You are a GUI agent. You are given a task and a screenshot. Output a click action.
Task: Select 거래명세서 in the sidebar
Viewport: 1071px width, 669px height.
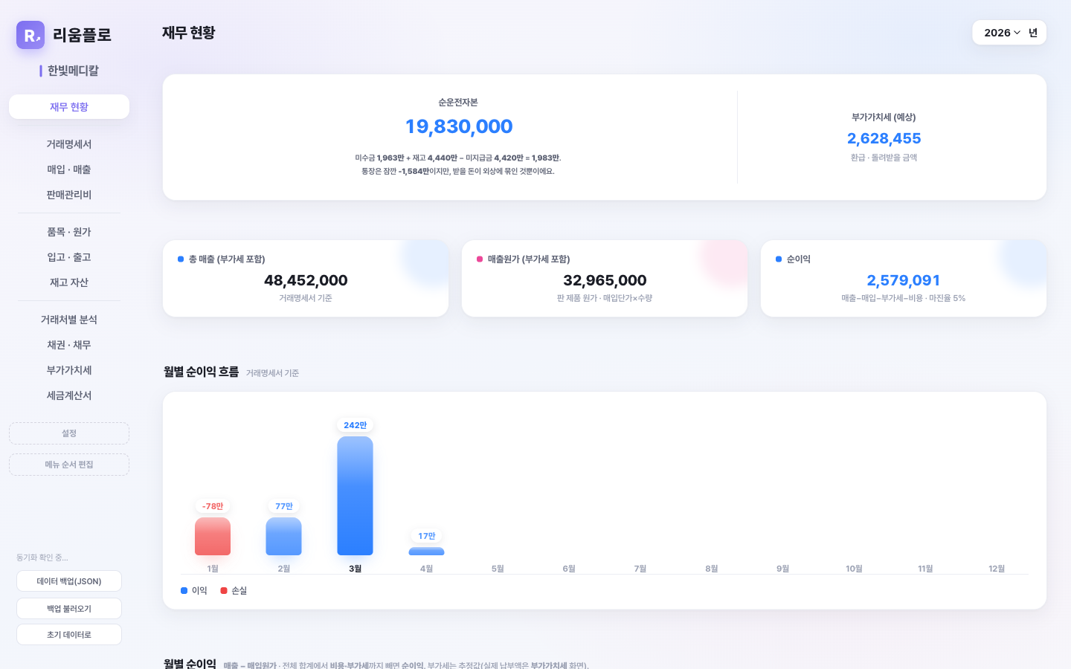point(69,144)
